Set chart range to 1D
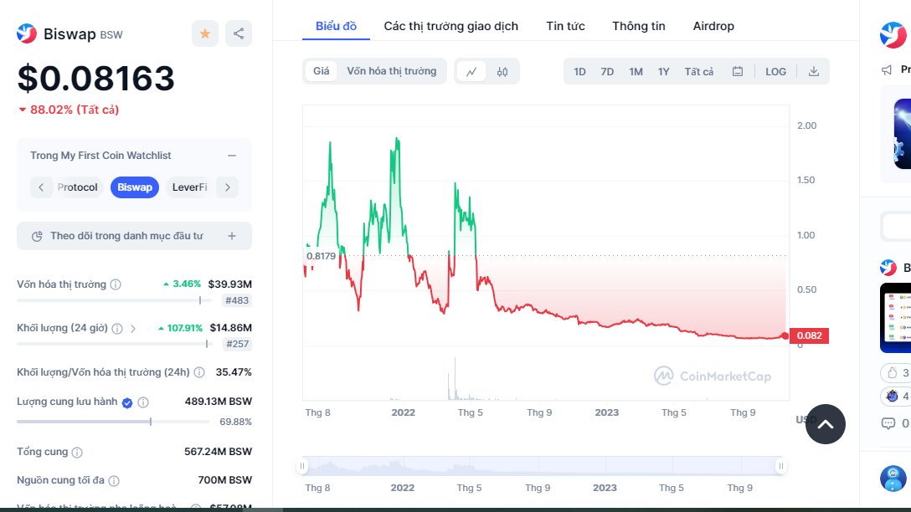 coord(579,71)
